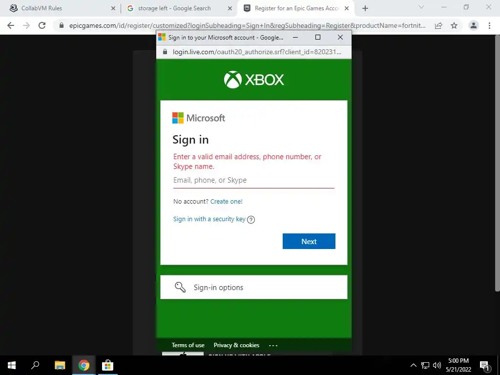
Task: Expand the footer ellipsis more options
Action: (273, 345)
